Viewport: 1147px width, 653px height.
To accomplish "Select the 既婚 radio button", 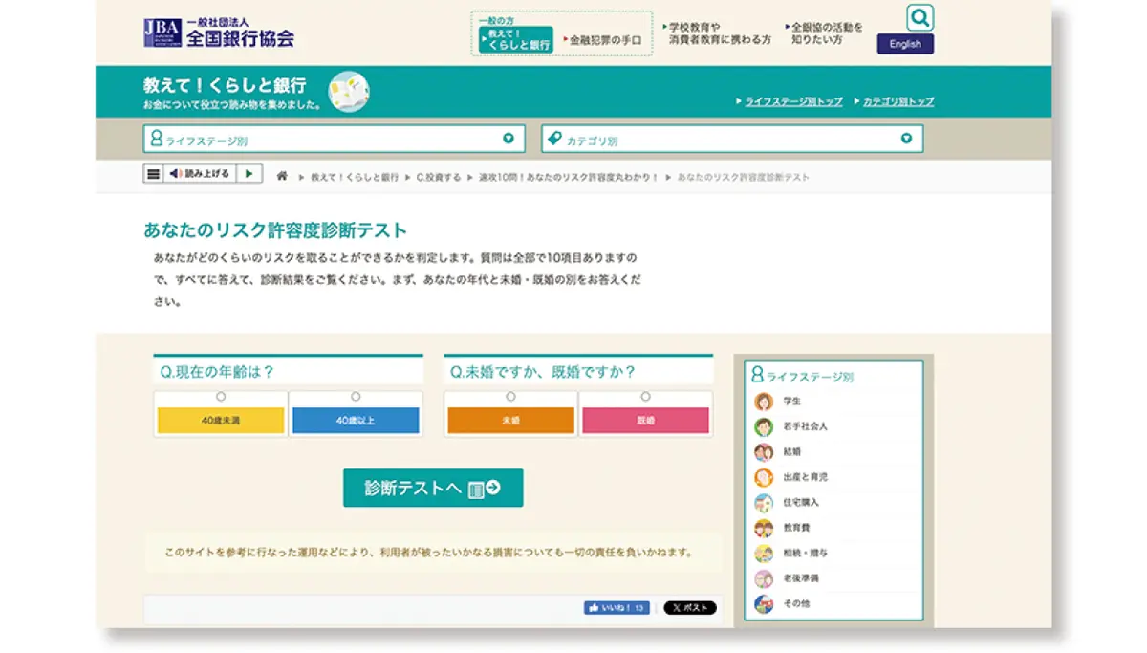I will coord(646,395).
